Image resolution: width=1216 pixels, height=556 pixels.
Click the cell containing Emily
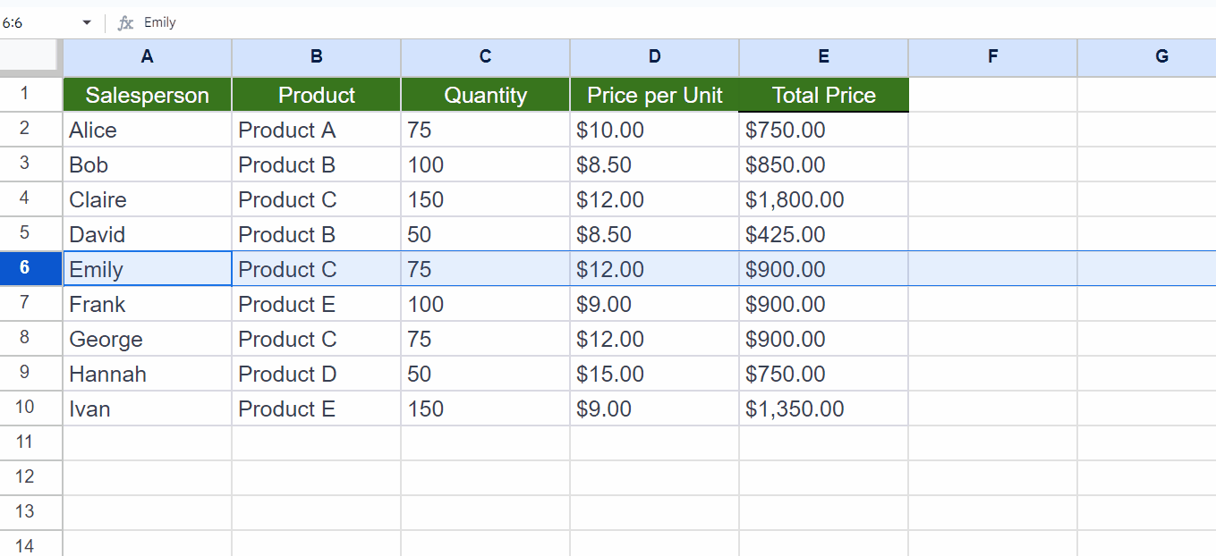point(147,268)
